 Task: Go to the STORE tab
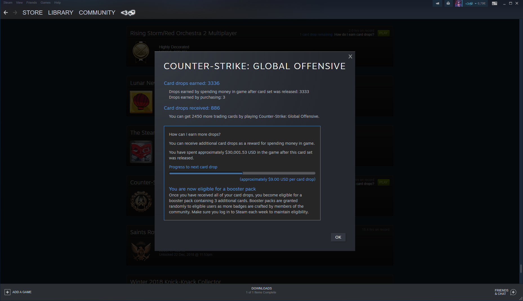point(33,13)
